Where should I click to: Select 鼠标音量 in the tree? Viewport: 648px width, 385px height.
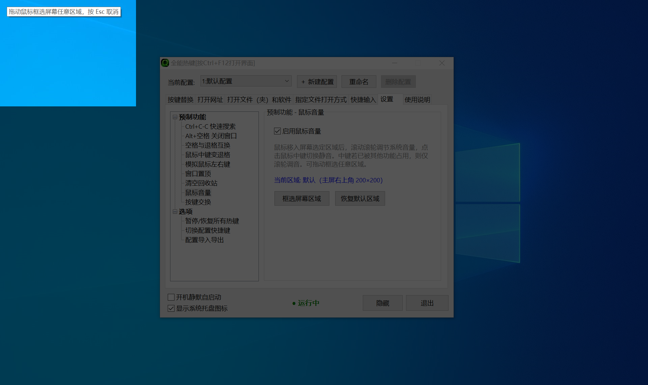pos(198,192)
